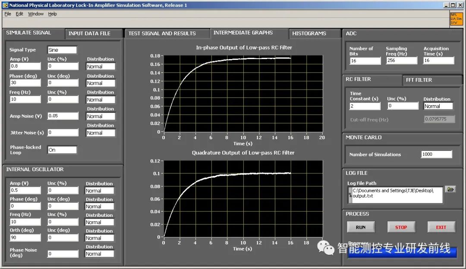
Task: Click the 'INTERNAL OSCILLATOR' section heading
Action: point(35,169)
